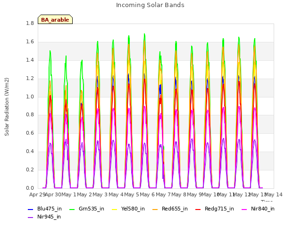This screenshot has height=226, width=302.
Task: Click the May 5 x-axis date label
Action: point(132,194)
